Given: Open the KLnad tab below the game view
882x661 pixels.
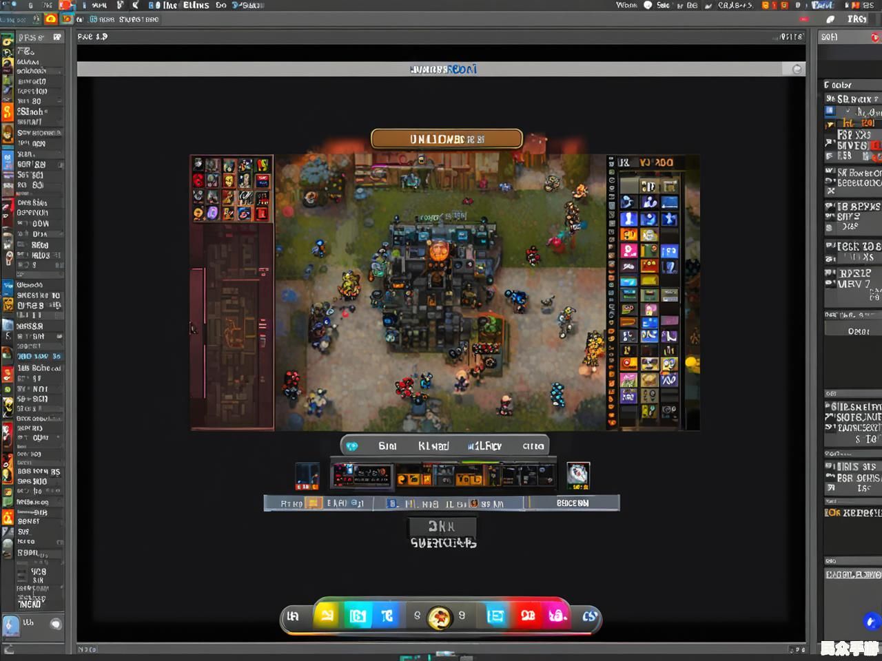Looking at the screenshot, I should point(433,446).
